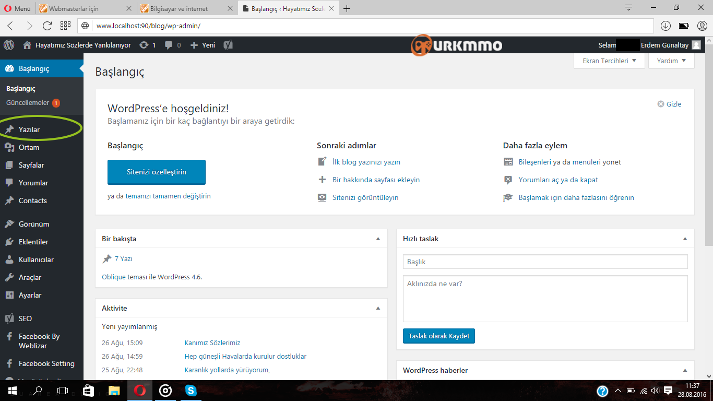
Task: Click the Opera downloads arrow icon
Action: coord(666,26)
